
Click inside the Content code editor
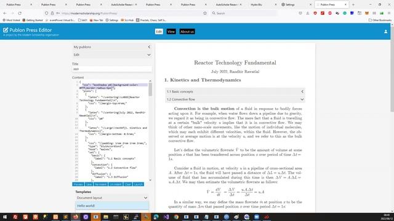(112, 130)
